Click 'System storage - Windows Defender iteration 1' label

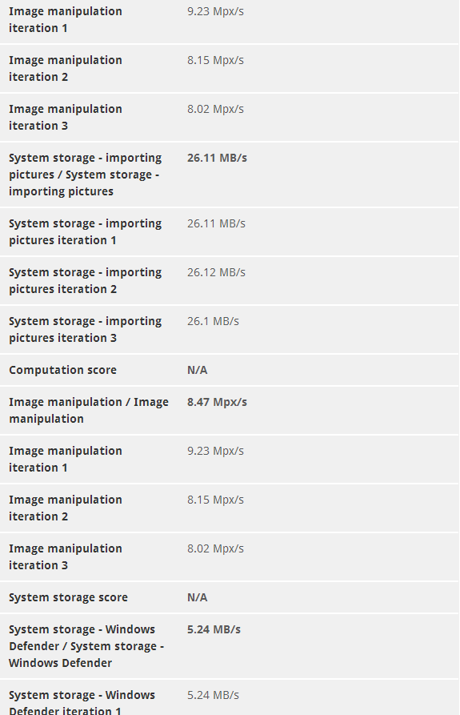pos(82,702)
